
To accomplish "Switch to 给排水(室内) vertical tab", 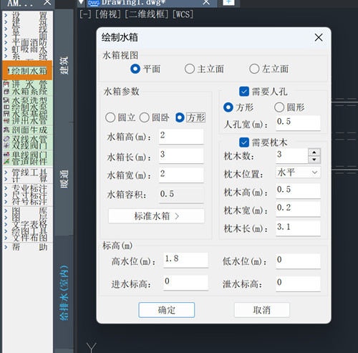I will click(64, 293).
